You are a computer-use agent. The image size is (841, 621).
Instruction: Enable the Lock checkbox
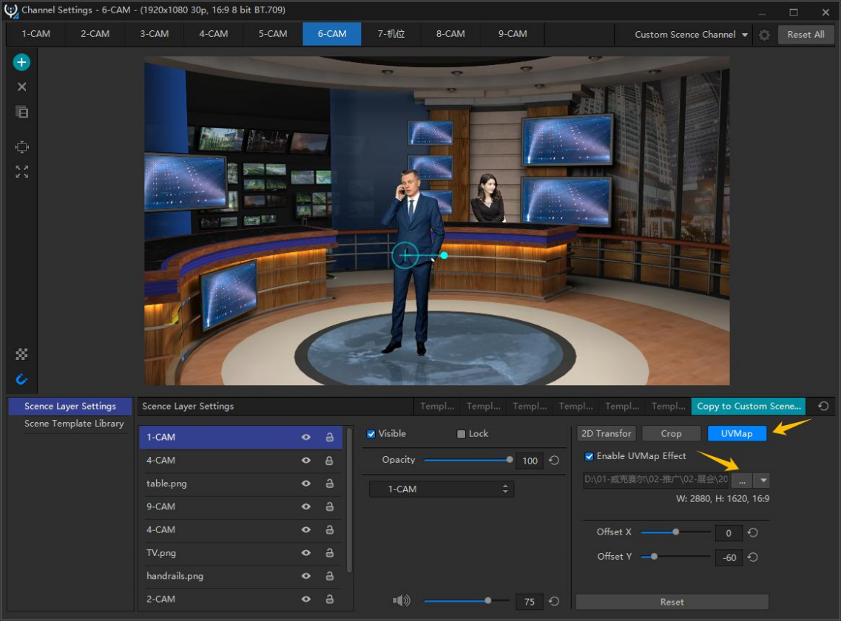pyautogui.click(x=462, y=434)
